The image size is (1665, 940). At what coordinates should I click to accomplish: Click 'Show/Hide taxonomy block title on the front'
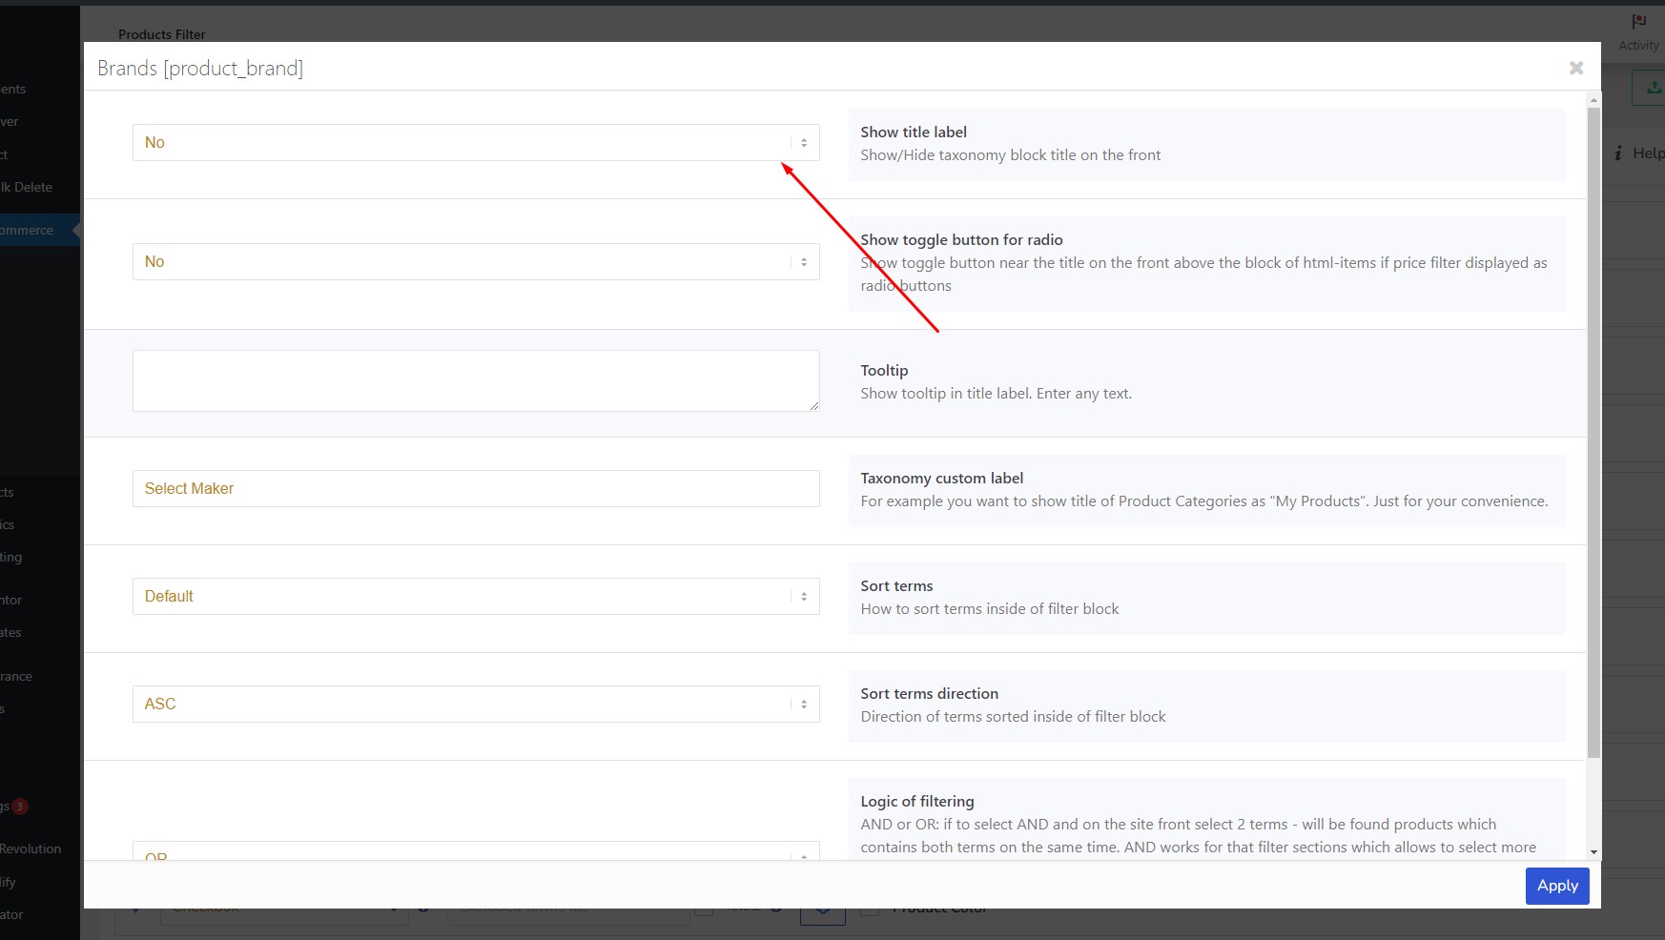1011,154
